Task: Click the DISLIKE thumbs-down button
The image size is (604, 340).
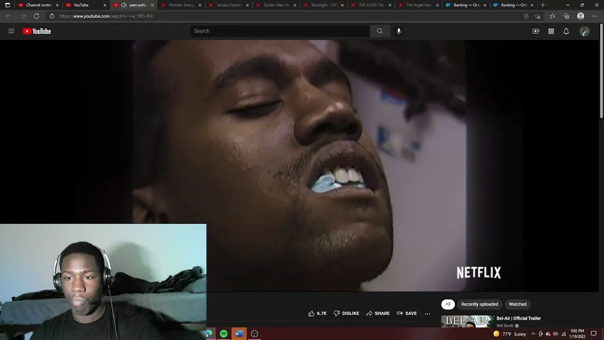Action: [346, 313]
